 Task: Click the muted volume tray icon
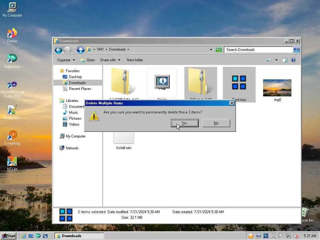(x=296, y=236)
